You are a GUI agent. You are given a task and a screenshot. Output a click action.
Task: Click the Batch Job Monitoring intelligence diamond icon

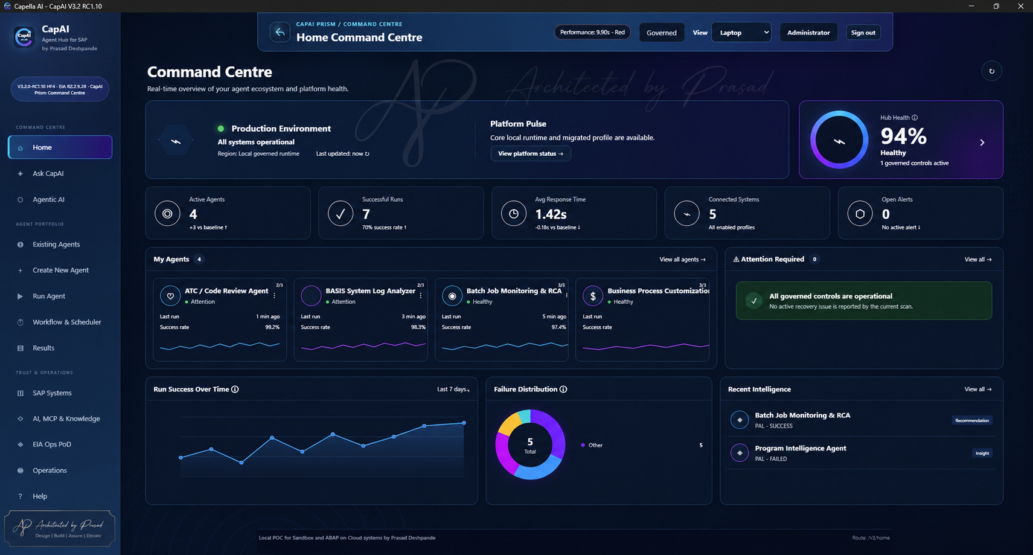[x=740, y=420]
